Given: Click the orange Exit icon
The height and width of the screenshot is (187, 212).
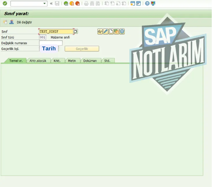Looking at the screenshot, I should click(72, 3).
